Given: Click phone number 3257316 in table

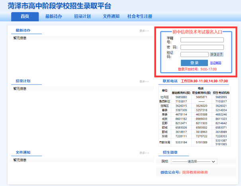Looking at the screenshot, I should point(202,110).
